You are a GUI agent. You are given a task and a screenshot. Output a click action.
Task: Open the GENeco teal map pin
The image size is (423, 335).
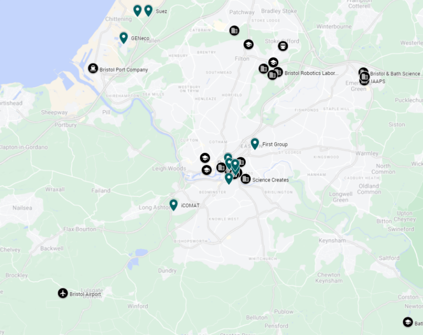point(123,38)
